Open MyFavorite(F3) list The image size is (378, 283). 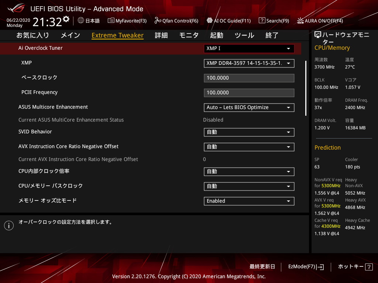pos(127,21)
